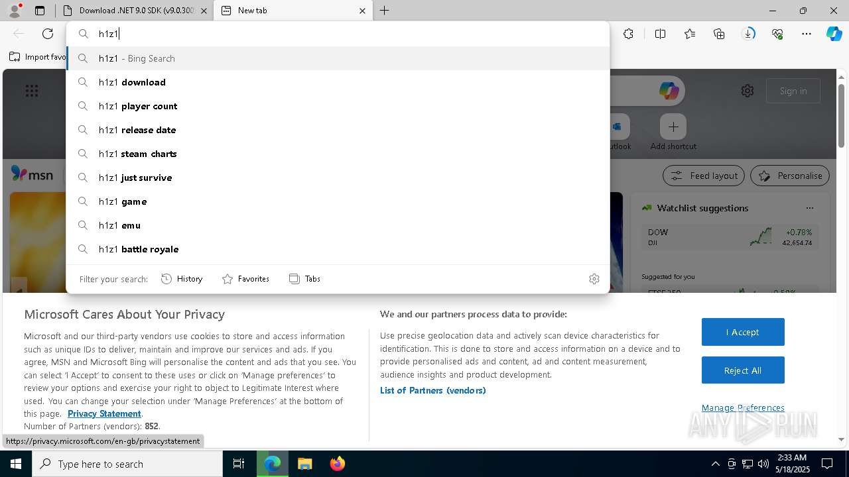Open the Favorites star toolbar icon
The image size is (849, 477).
pos(690,34)
